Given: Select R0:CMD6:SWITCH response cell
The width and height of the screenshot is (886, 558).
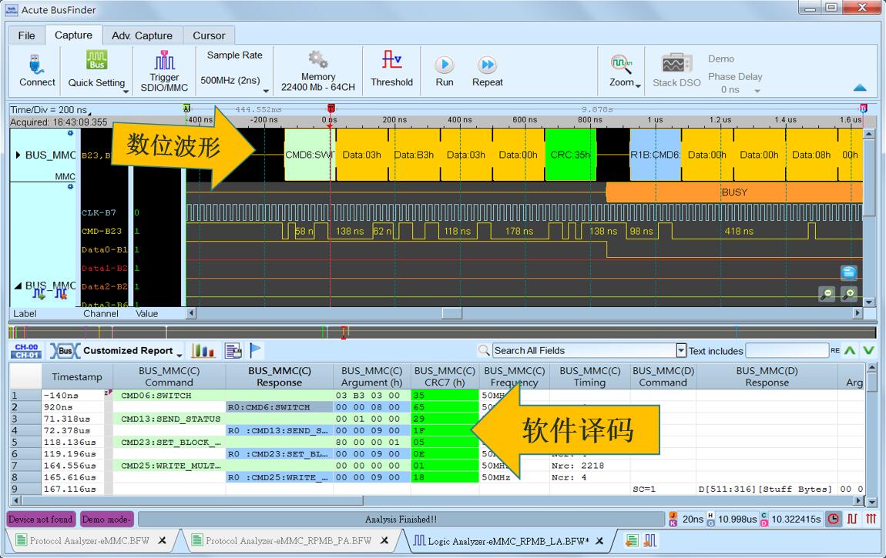Looking at the screenshot, I should (x=279, y=407).
